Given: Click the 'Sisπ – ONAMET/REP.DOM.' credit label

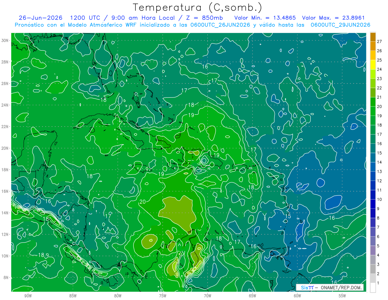Looking at the screenshot, I should (330, 288).
